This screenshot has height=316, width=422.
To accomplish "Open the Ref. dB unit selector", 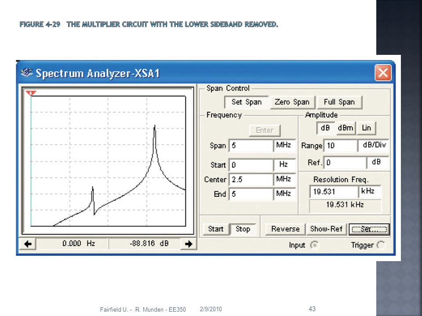I will [378, 162].
